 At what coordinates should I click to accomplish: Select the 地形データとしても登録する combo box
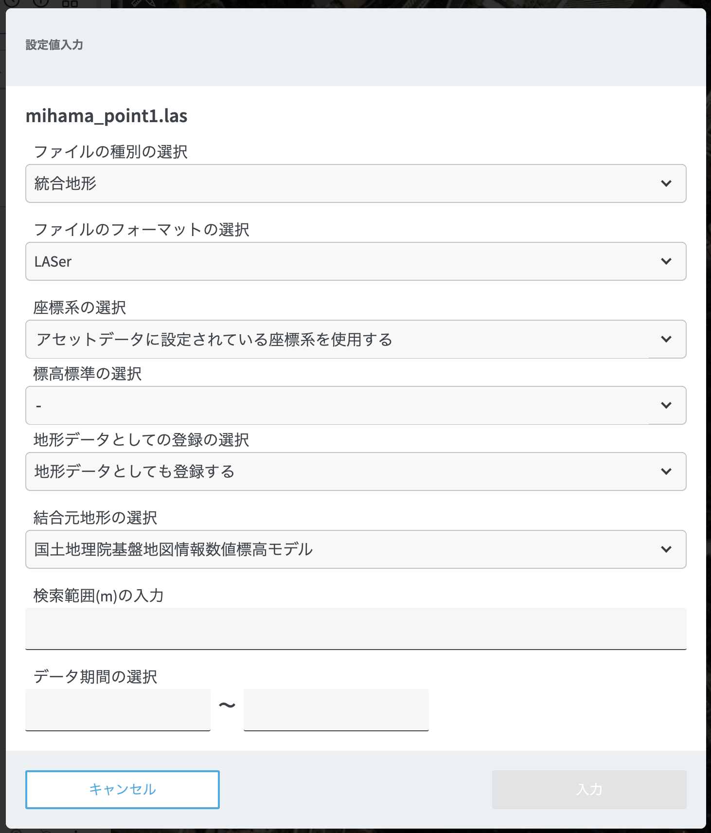[x=340, y=471]
